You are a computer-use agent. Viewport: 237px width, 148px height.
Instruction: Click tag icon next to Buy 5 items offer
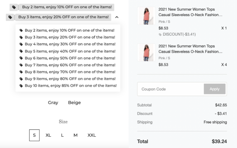tap(21, 51)
